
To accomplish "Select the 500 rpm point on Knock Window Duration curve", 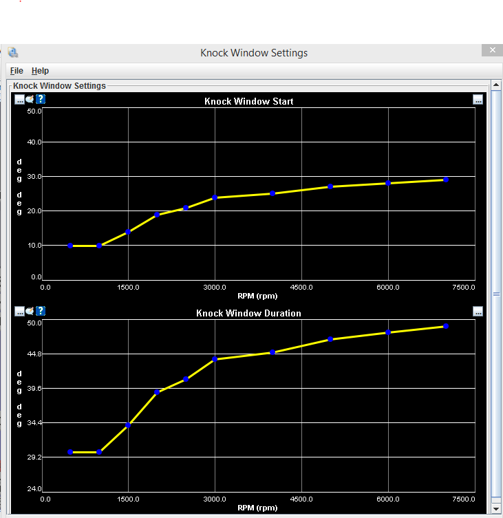I will (x=70, y=452).
